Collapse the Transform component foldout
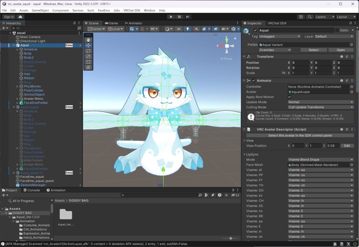Viewport: 359px width, 247px height. click(244, 56)
